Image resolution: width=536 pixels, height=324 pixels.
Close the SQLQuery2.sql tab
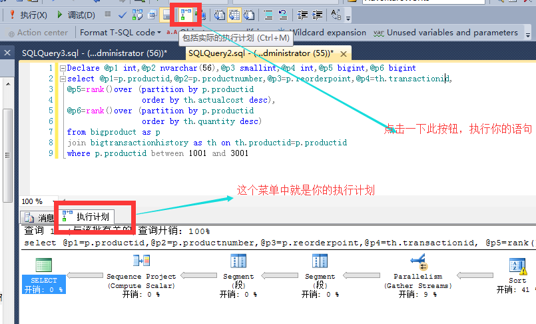[x=344, y=54]
